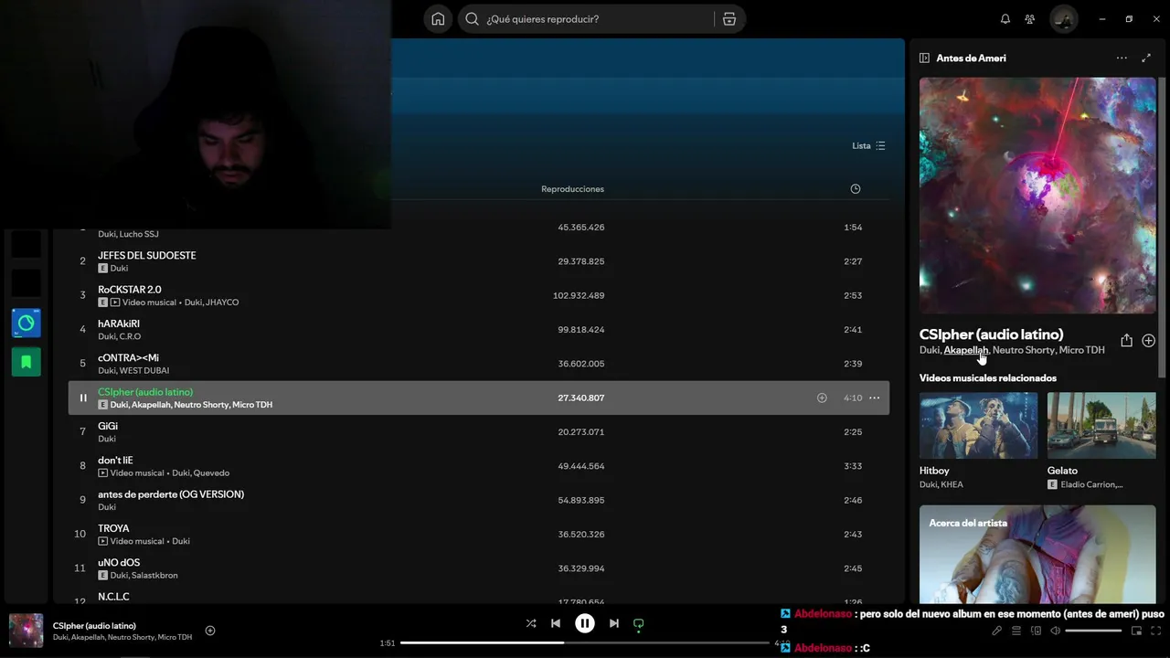Open more options in Antes de Ameri panel
Screen dimensions: 1170x658
point(1122,58)
